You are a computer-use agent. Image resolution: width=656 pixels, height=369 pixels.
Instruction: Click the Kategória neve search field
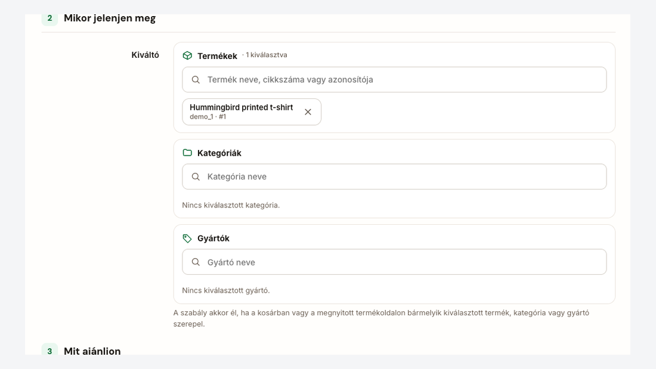tap(394, 176)
